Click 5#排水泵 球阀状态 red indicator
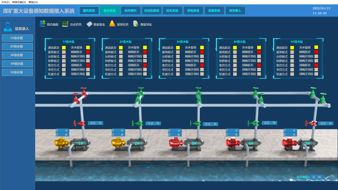 [316, 65]
